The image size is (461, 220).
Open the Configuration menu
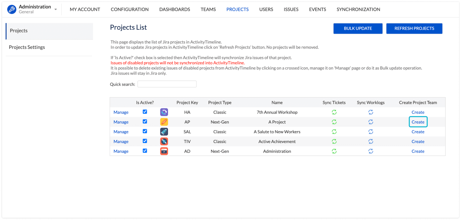tap(130, 9)
